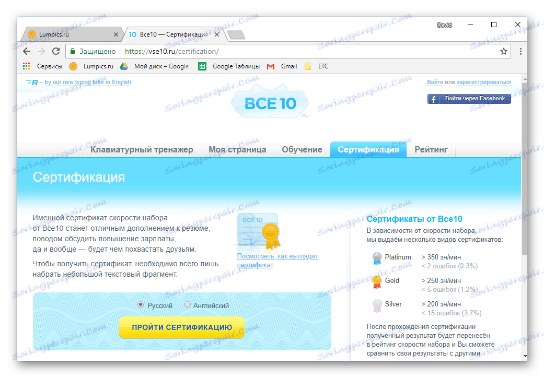Click the '> 350 зн/мин' Platinum speed text
This screenshot has width=544, height=378.
point(441,257)
